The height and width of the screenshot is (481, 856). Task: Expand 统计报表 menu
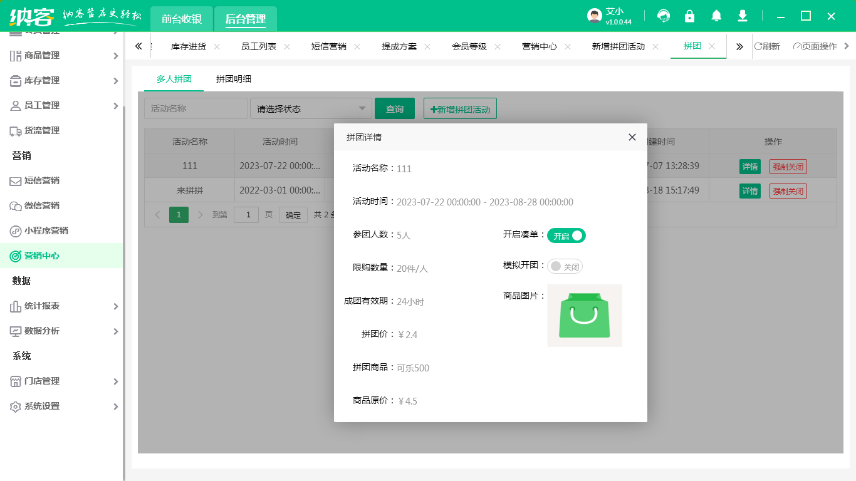[x=63, y=306]
